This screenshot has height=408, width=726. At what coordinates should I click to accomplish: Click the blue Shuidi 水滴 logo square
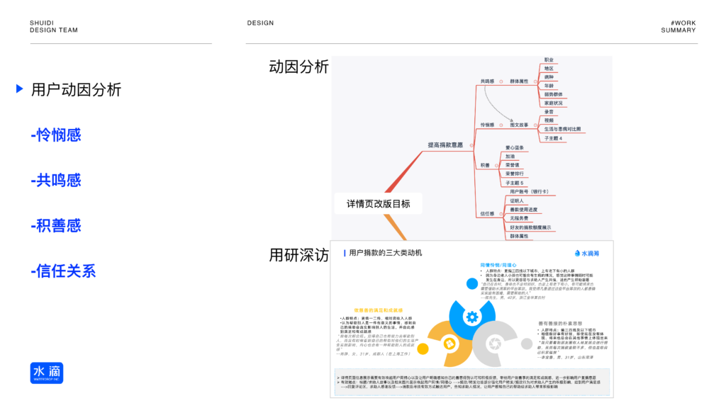pos(47,373)
